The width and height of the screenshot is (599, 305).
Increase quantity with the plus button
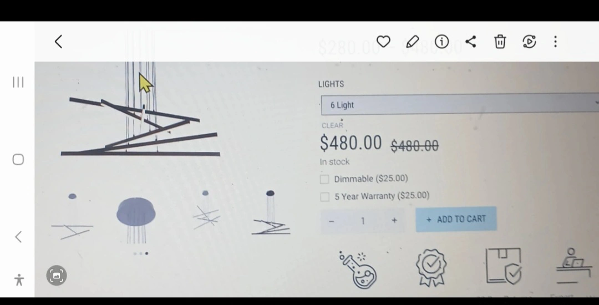(394, 220)
